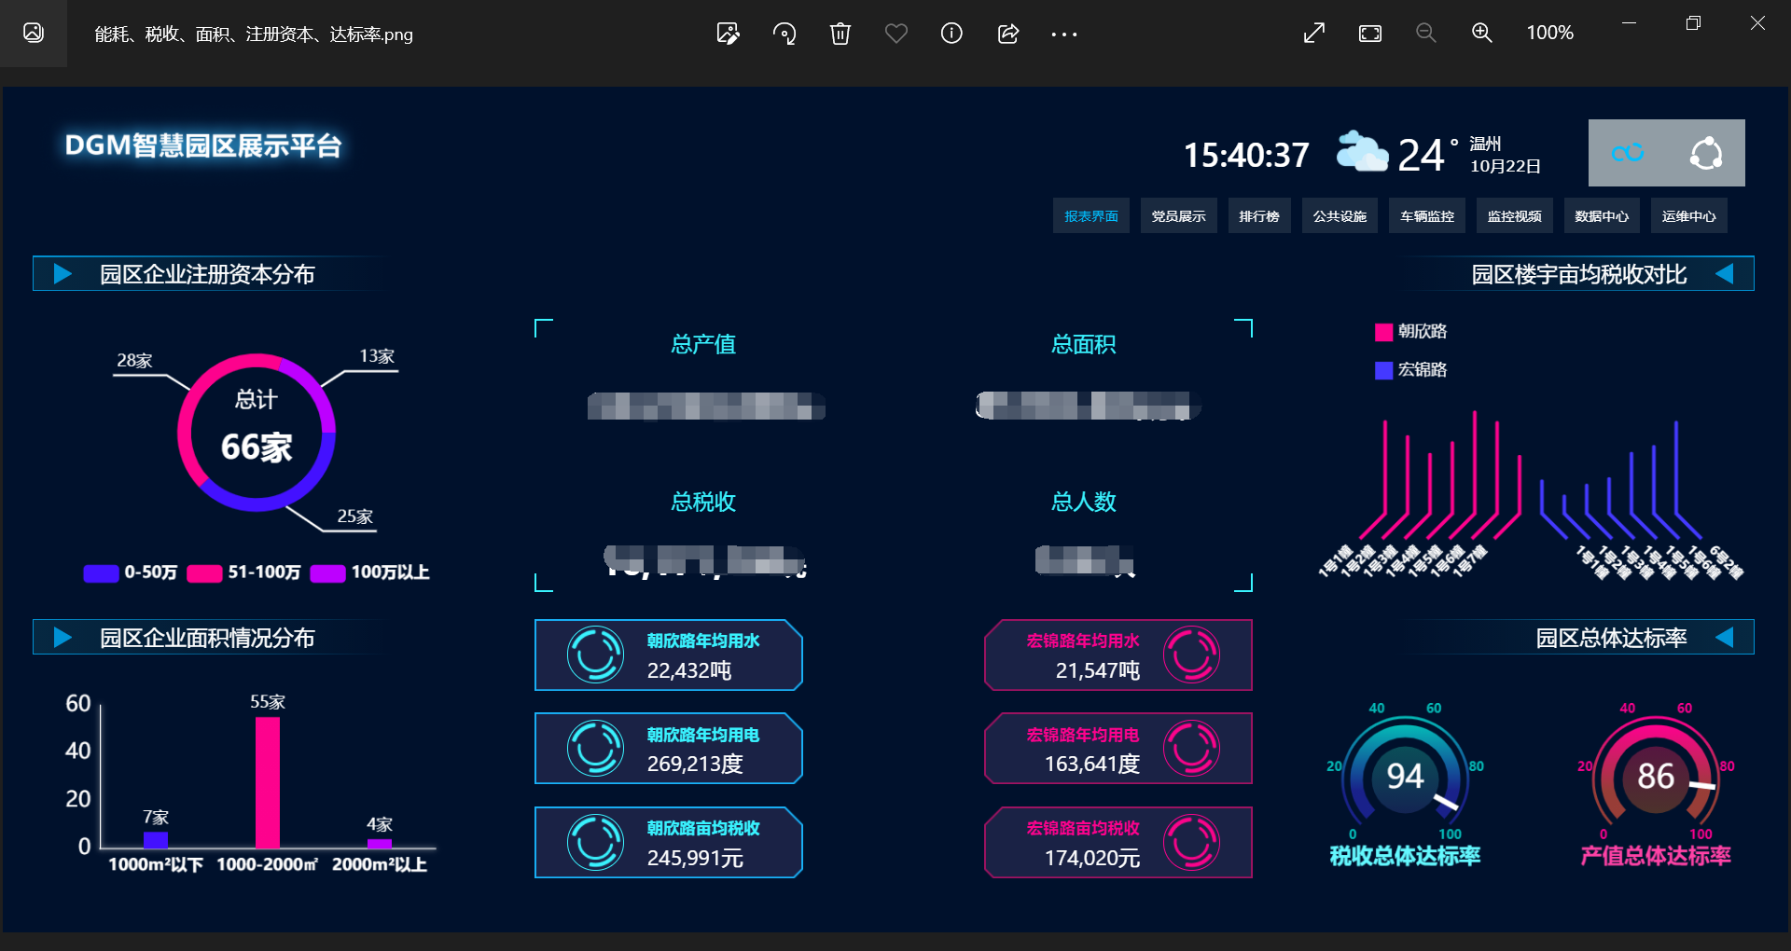Click the 55家 pink bar in chart

pyautogui.click(x=268, y=781)
